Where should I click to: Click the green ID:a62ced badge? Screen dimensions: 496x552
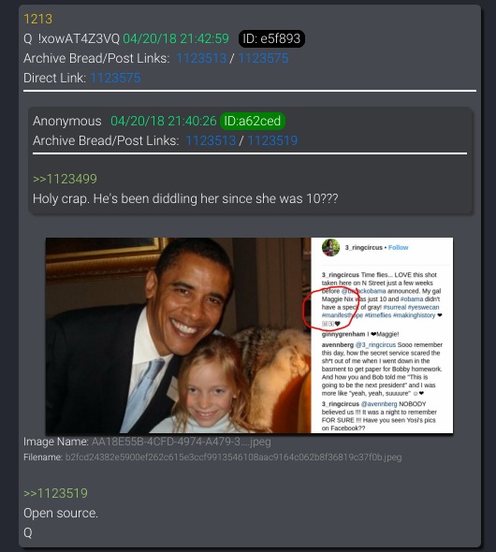pos(253,121)
